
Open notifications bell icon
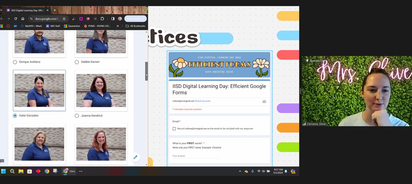[x=286, y=171]
